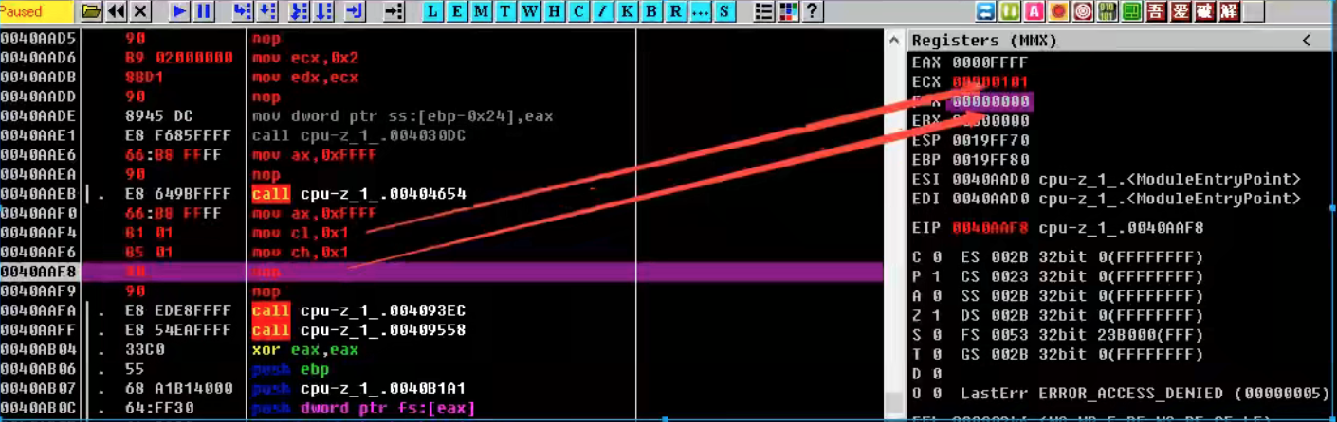Open debugging options list icon

click(763, 12)
